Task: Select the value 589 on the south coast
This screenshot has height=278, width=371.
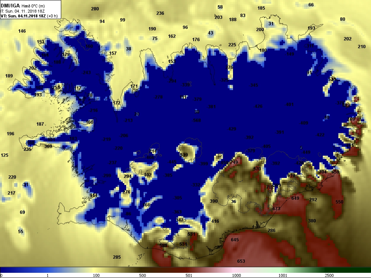Action: point(163,245)
